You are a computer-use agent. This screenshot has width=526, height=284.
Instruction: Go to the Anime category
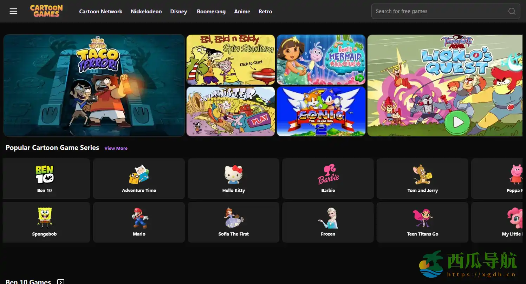242,12
